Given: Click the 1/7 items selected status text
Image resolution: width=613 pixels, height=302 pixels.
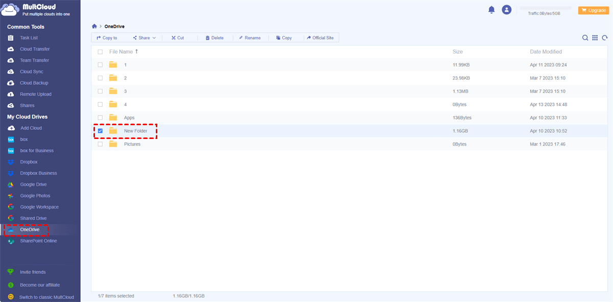Looking at the screenshot, I should pyautogui.click(x=116, y=296).
